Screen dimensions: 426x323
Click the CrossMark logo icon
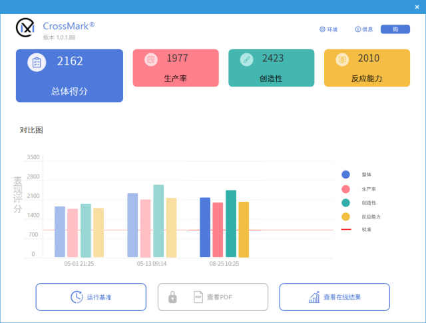(26, 28)
